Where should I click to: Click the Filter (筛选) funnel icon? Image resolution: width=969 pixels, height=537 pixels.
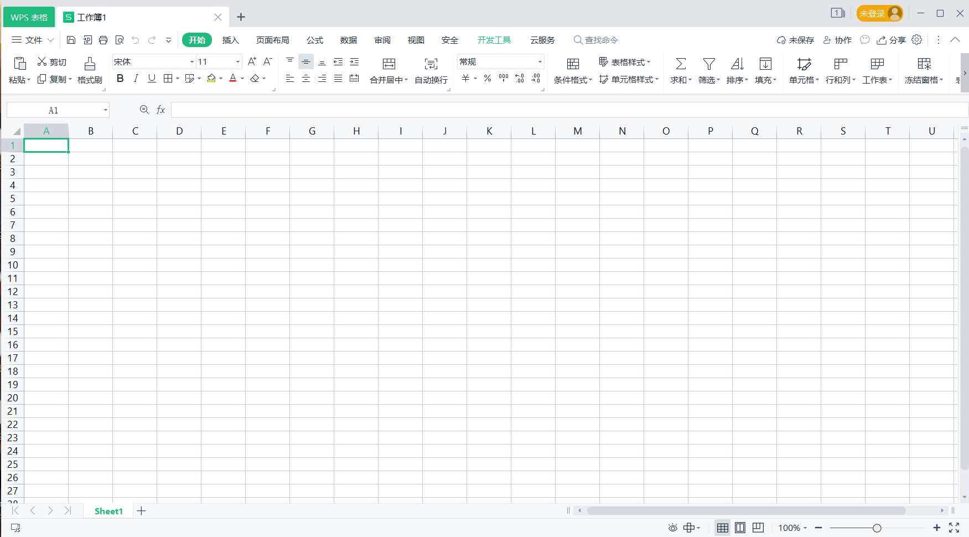(709, 64)
